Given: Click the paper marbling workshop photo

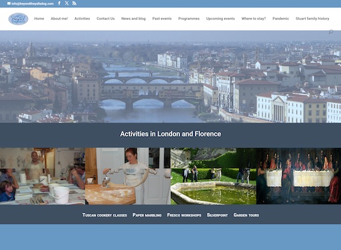Looking at the screenshot, I should pos(43,176).
